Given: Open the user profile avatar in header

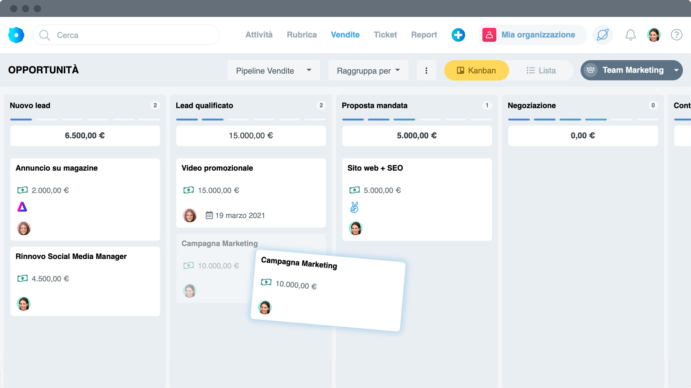Looking at the screenshot, I should 654,35.
